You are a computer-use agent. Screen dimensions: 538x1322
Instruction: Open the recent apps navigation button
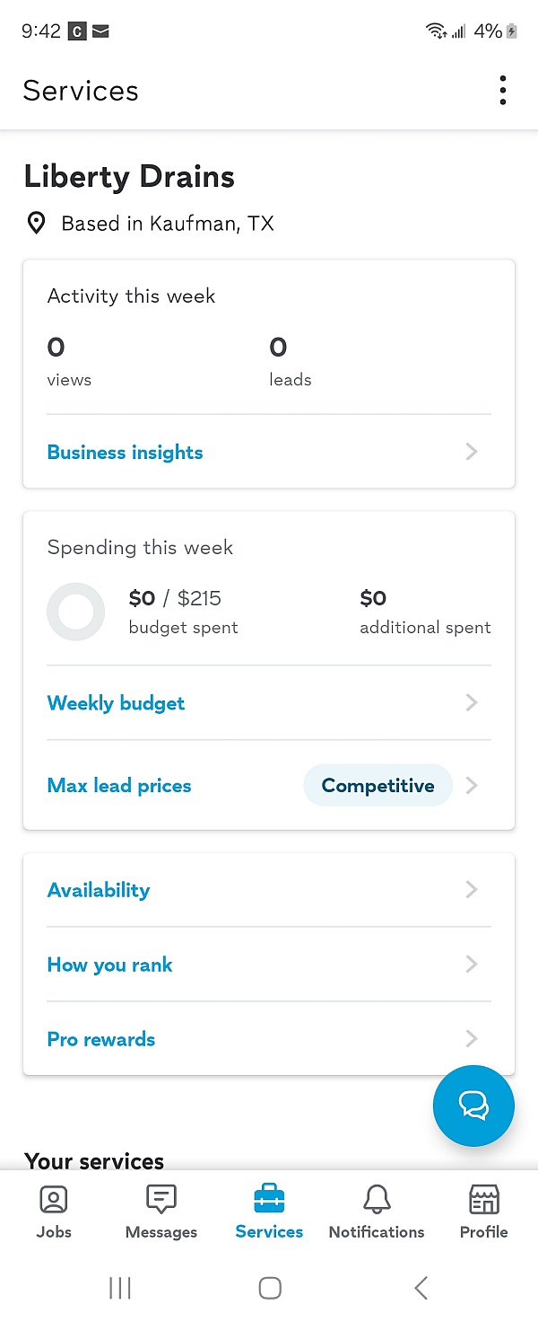[119, 1288]
